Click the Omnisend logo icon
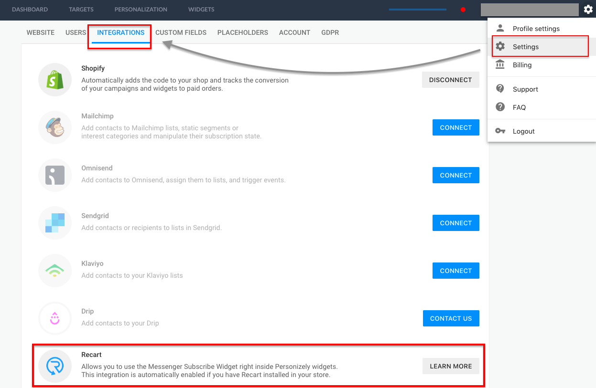The image size is (596, 388). (55, 175)
